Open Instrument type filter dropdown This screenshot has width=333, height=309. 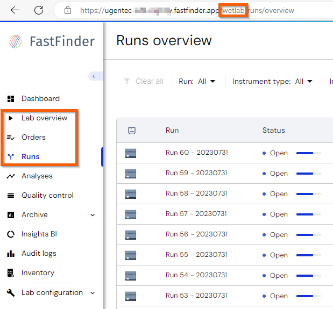pyautogui.click(x=272, y=81)
